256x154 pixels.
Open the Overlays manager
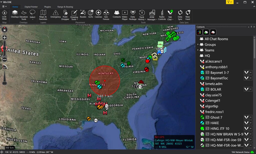tap(15, 14)
